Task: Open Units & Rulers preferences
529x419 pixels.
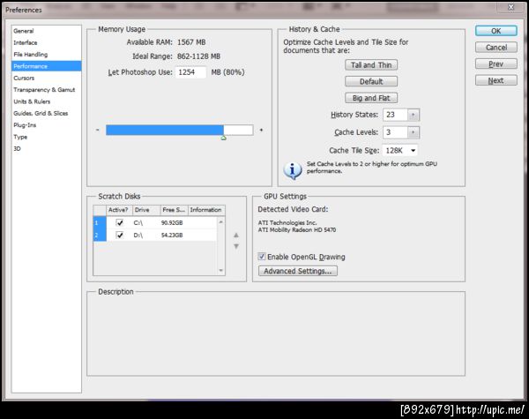Action: 46,101
